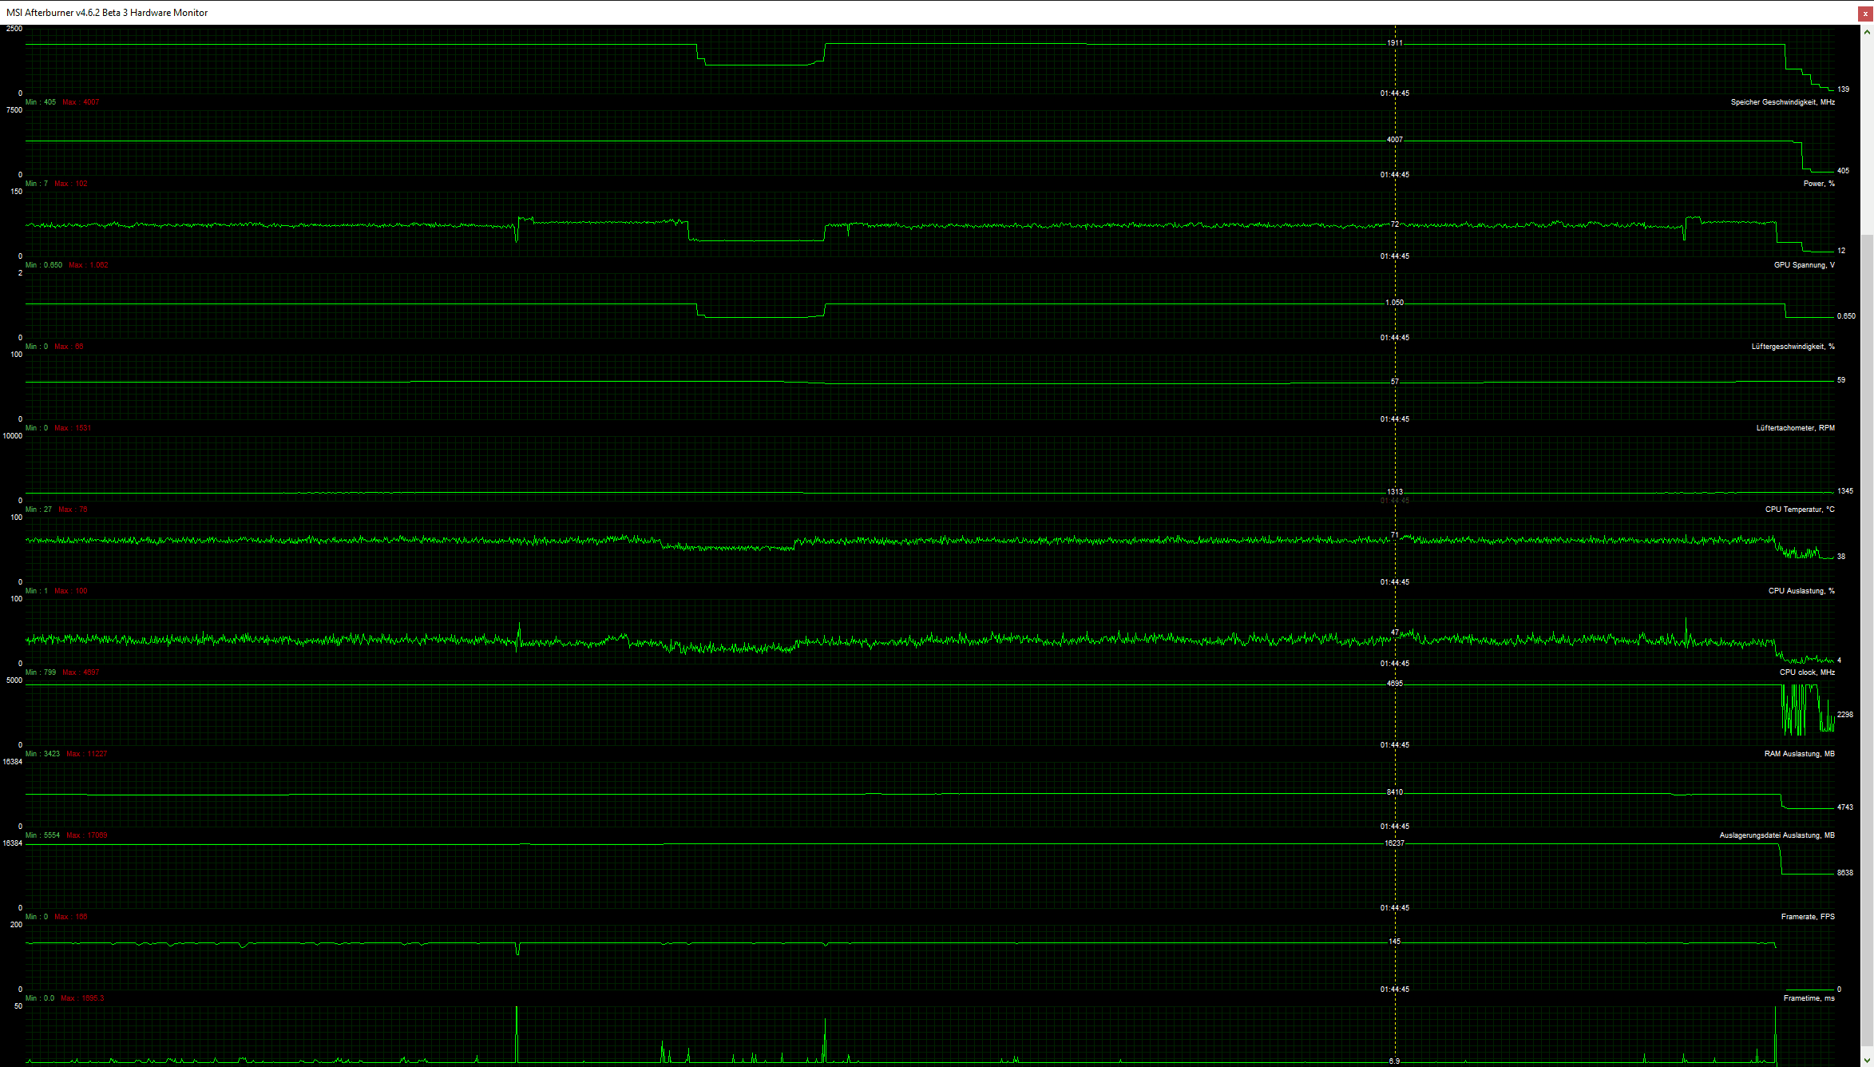Screen dimensions: 1874x1067
Task: Click the CPU Auslastung, % graph label
Action: (1801, 591)
